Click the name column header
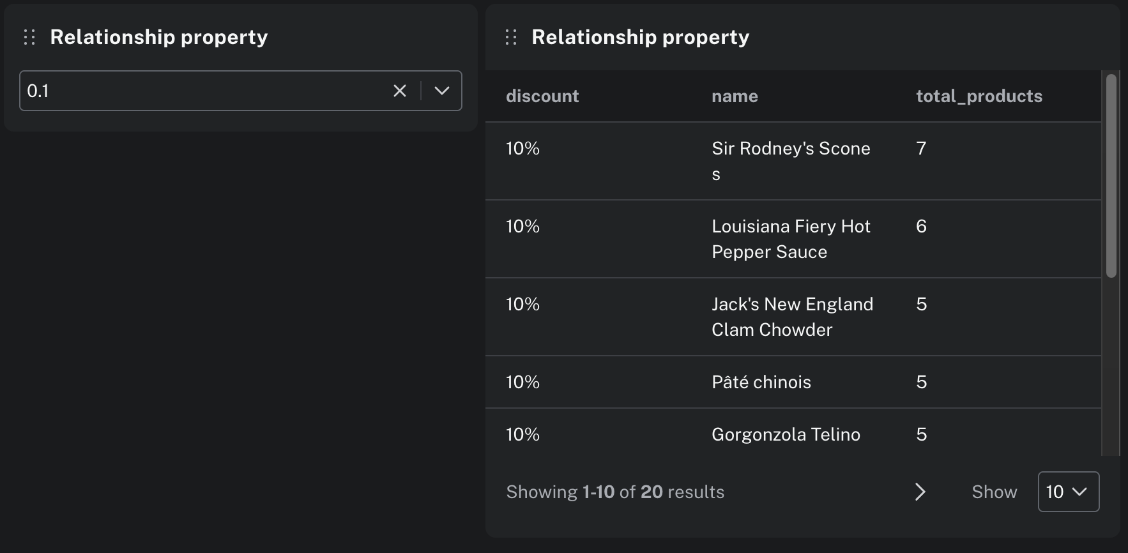Image resolution: width=1128 pixels, height=553 pixels. point(735,96)
